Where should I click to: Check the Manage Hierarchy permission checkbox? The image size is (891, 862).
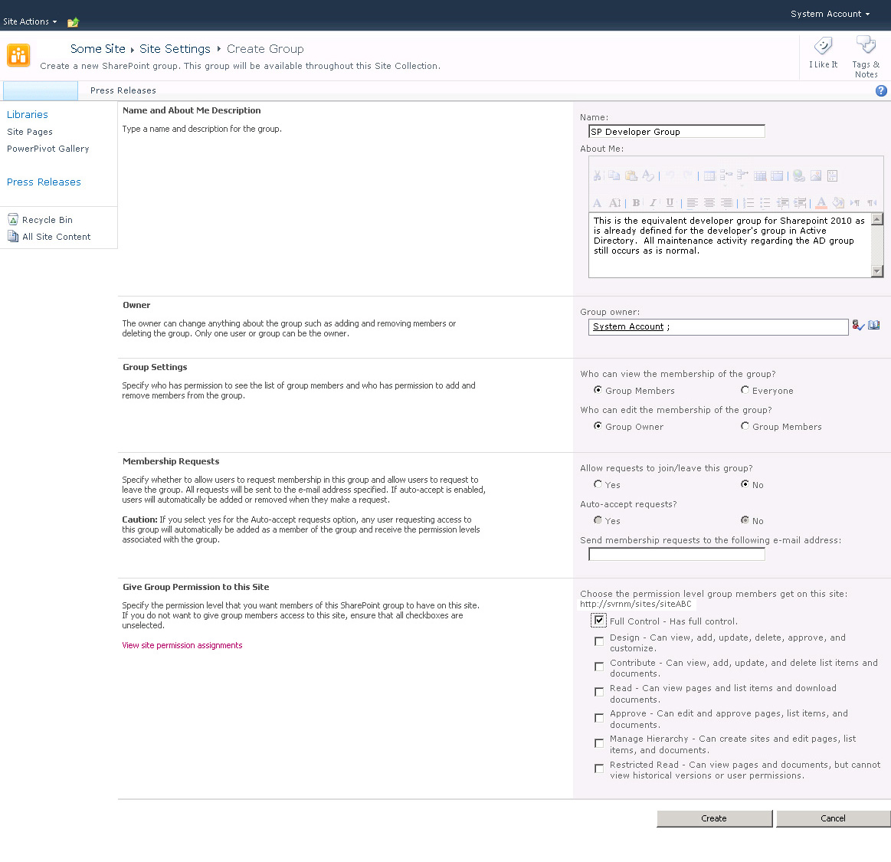tap(599, 743)
